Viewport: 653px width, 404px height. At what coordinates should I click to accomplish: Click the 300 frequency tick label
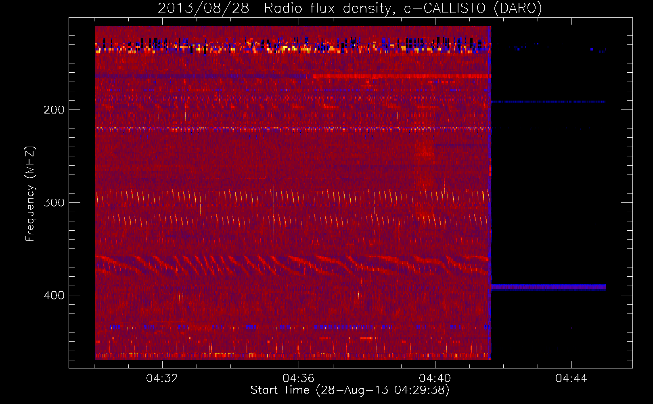pos(54,202)
